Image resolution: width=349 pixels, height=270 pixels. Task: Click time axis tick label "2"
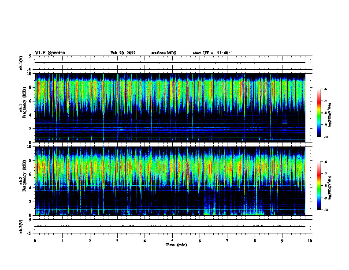pos(90,241)
